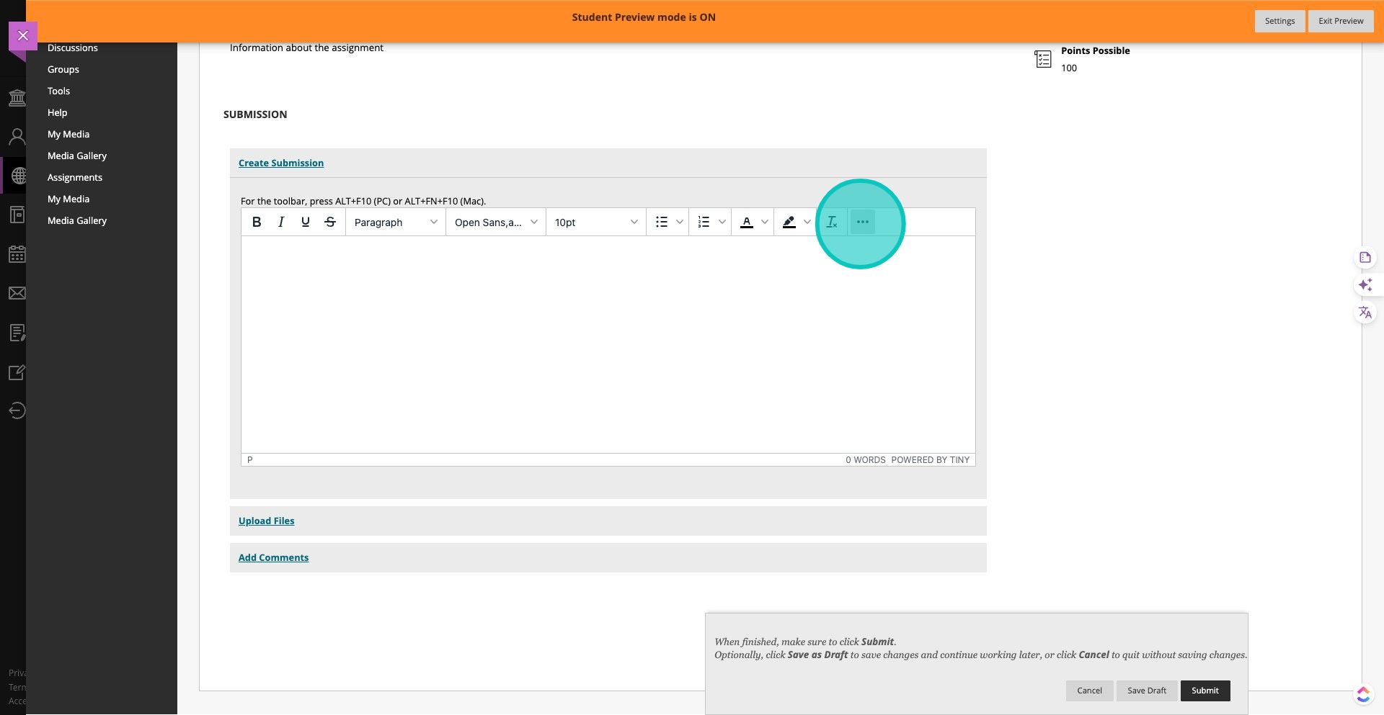Open the highlight color dropdown arrow

(807, 222)
